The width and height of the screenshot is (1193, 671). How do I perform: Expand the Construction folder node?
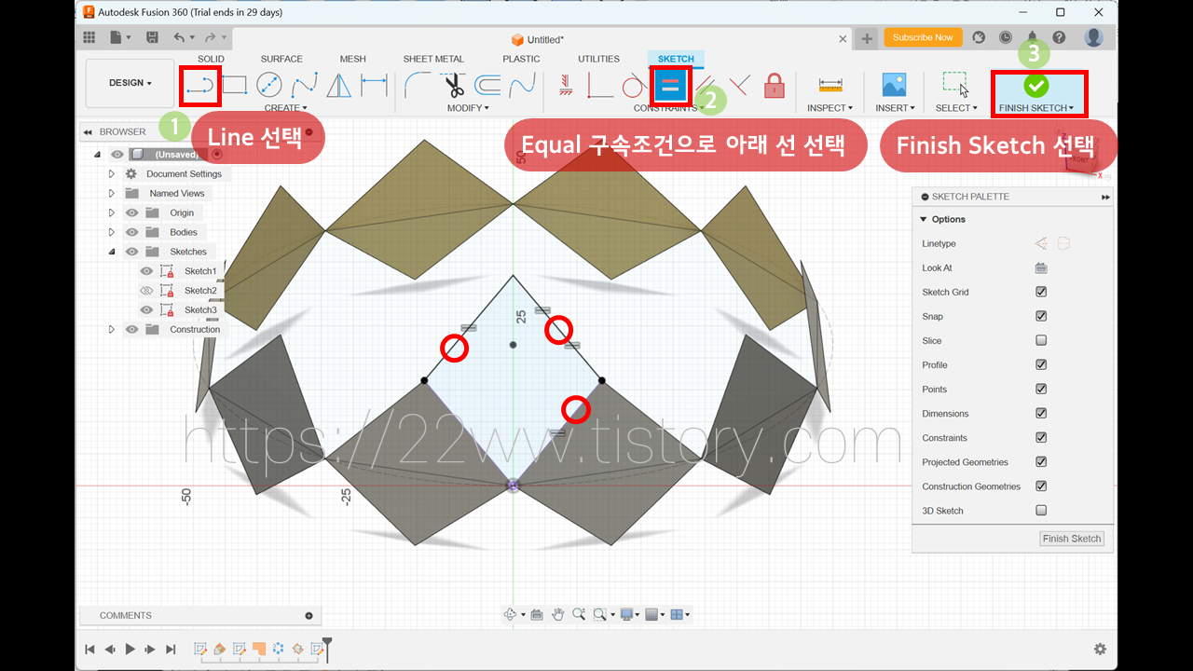111,329
